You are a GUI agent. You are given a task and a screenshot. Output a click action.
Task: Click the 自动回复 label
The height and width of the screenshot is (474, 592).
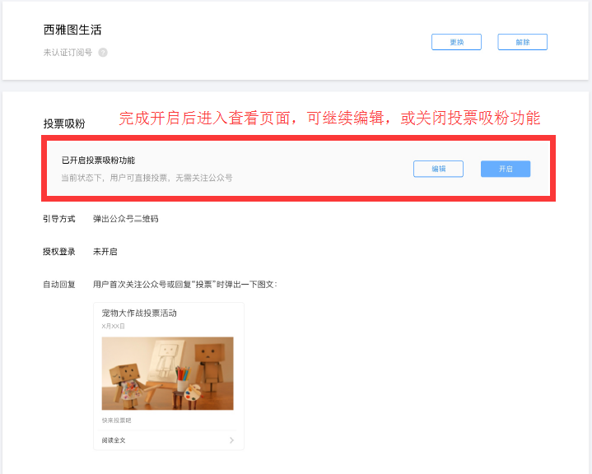click(x=59, y=285)
